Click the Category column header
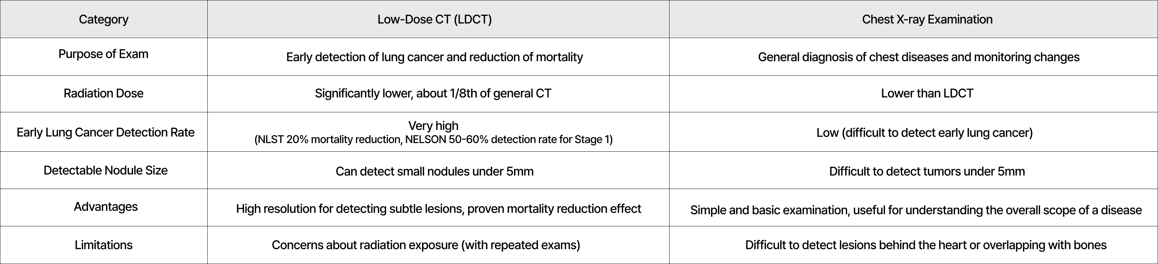The height and width of the screenshot is (264, 1158). (x=103, y=19)
